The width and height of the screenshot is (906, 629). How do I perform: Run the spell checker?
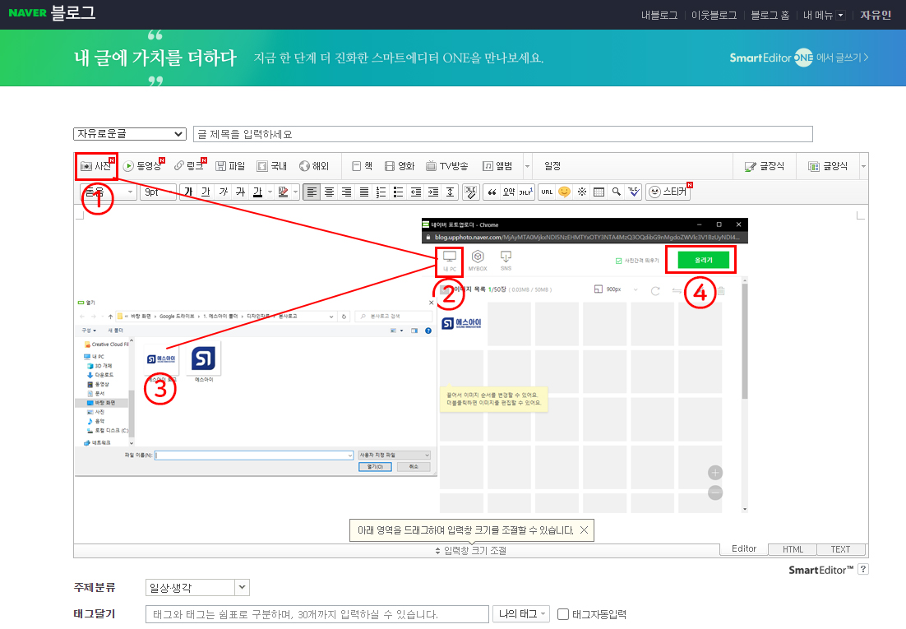(634, 192)
